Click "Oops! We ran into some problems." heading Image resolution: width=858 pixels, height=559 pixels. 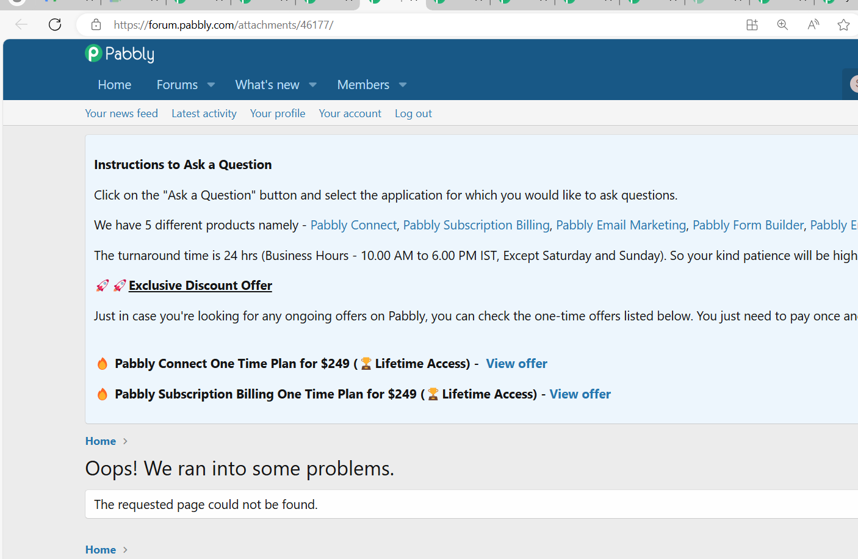coord(240,469)
